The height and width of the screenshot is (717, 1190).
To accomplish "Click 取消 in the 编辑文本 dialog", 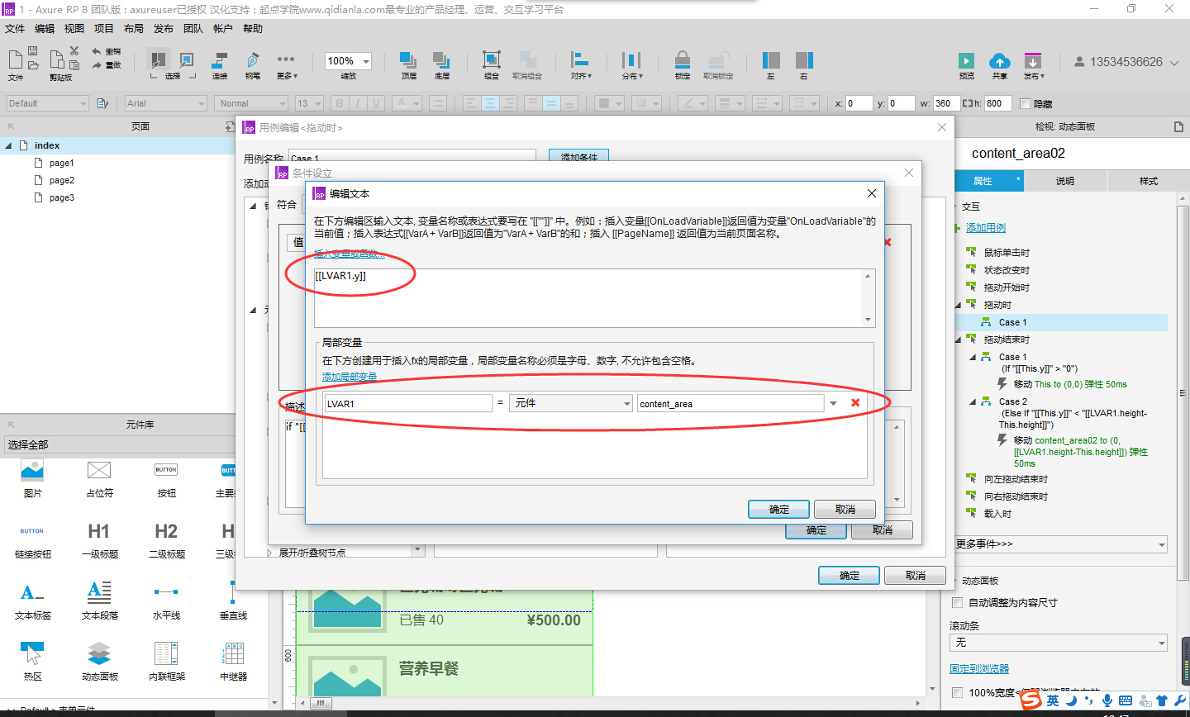I will point(845,510).
